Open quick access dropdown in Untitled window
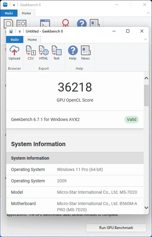The image size is (152, 237). click(x=20, y=31)
